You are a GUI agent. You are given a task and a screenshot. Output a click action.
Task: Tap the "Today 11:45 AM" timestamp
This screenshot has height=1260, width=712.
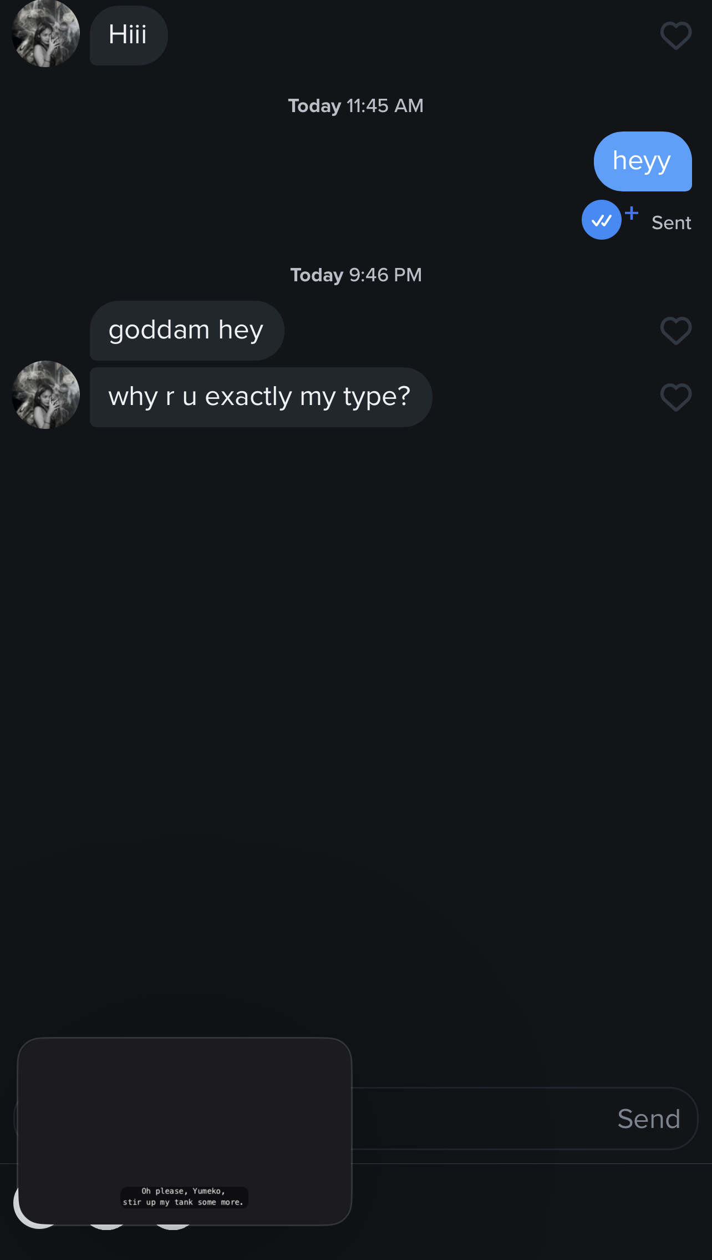(355, 105)
